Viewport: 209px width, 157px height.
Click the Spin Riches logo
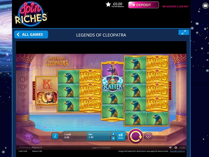pyautogui.click(x=31, y=14)
